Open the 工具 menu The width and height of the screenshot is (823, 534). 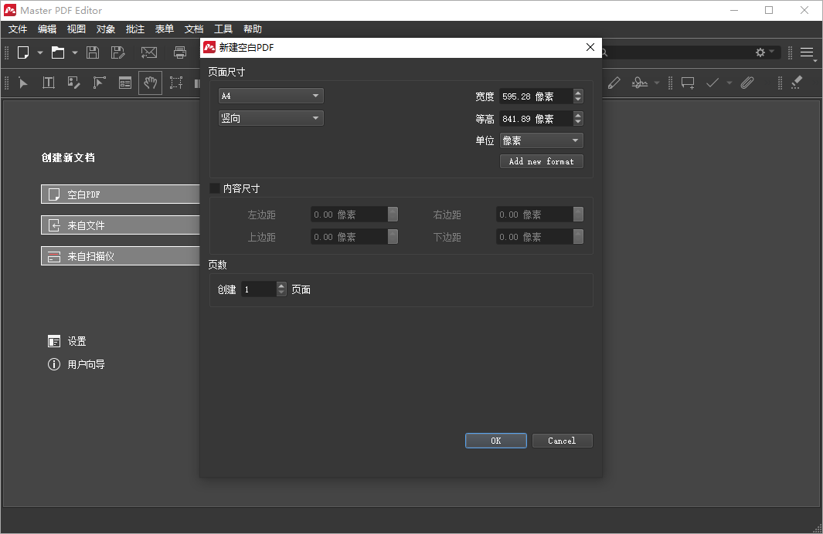(x=223, y=29)
